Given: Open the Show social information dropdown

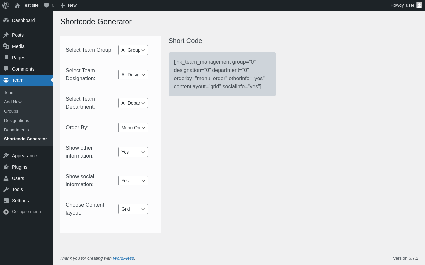Looking at the screenshot, I should pyautogui.click(x=133, y=181).
